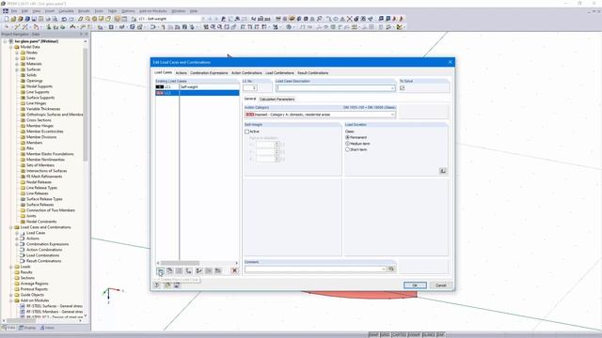The height and width of the screenshot is (338, 602).
Task: Expand the Nodes tree node
Action: (17, 53)
